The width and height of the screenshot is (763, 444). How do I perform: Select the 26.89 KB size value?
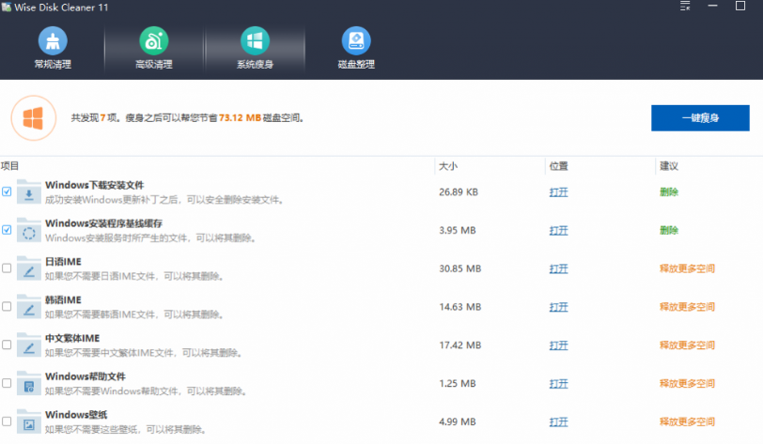pyautogui.click(x=459, y=192)
